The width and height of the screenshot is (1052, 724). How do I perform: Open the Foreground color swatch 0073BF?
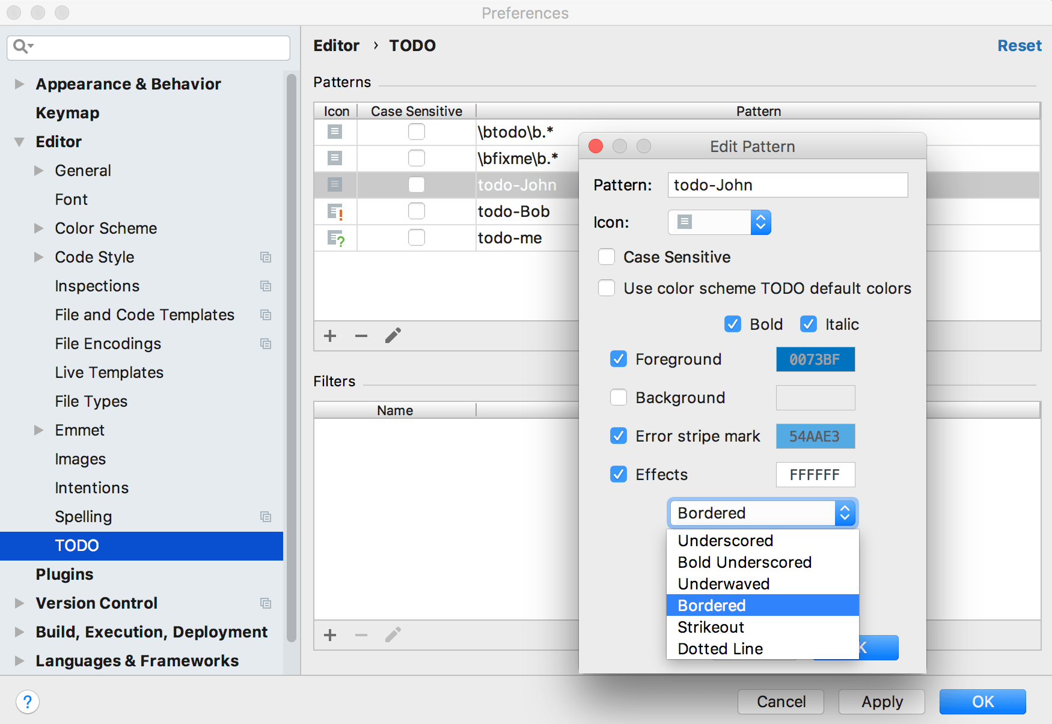(815, 359)
